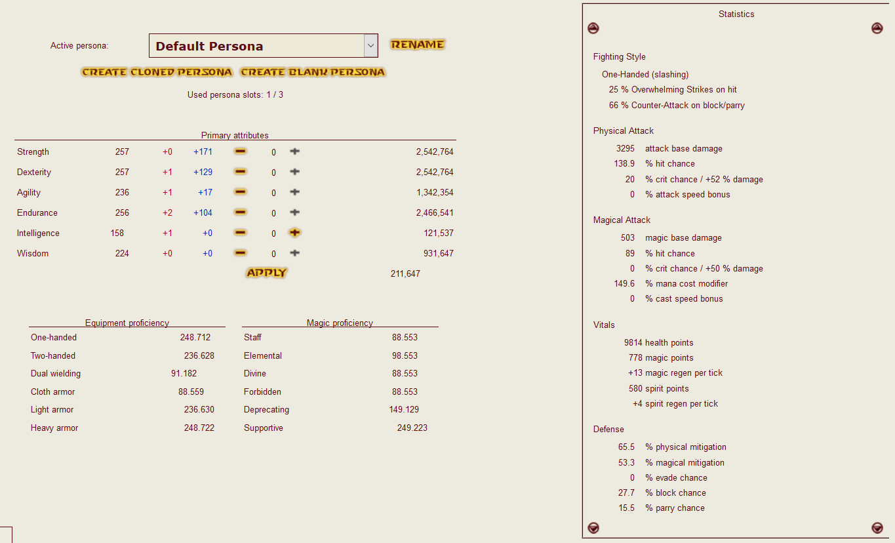Click the health points stat
This screenshot has width=895, height=543.
pos(659,343)
